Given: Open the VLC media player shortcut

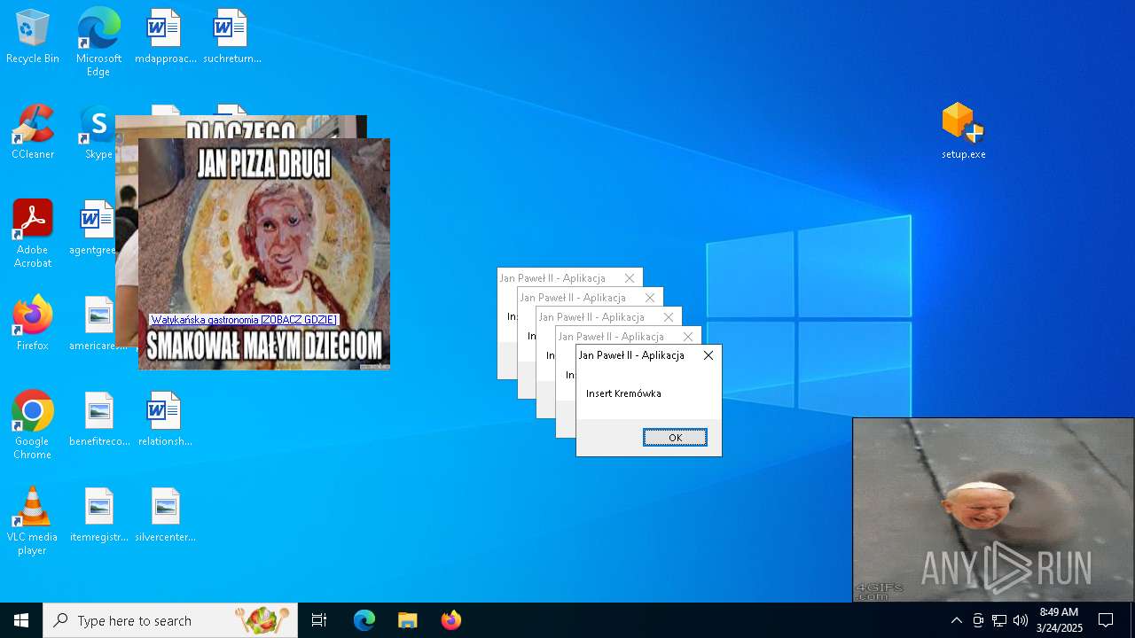Looking at the screenshot, I should [33, 522].
